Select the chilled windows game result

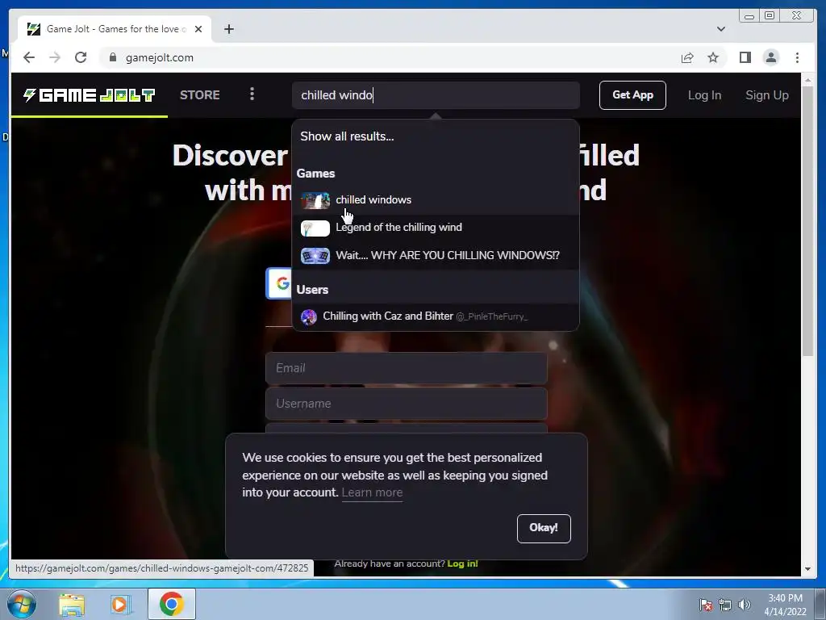coord(436,200)
